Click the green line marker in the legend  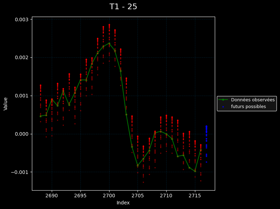[223, 100]
